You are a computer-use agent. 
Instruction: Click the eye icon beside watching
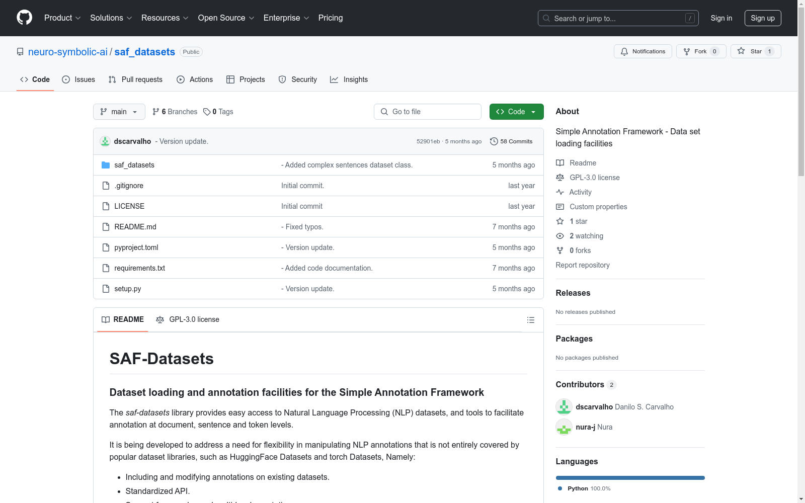click(560, 236)
